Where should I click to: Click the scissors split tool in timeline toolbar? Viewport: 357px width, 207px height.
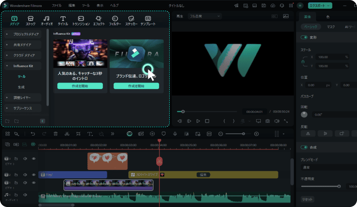(x=67, y=134)
